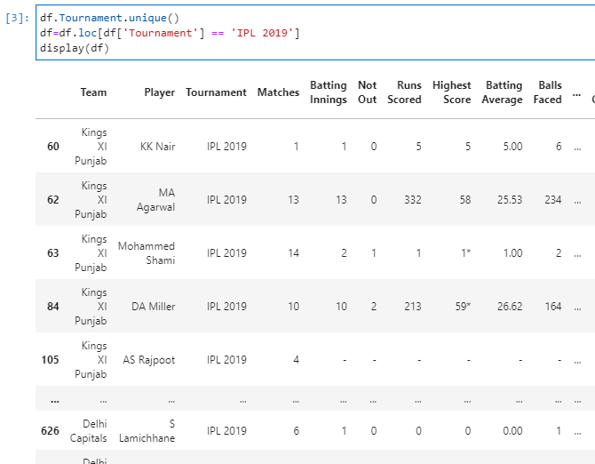Click the code line 'display(df)'
This screenshot has width=595, height=464.
coord(75,48)
